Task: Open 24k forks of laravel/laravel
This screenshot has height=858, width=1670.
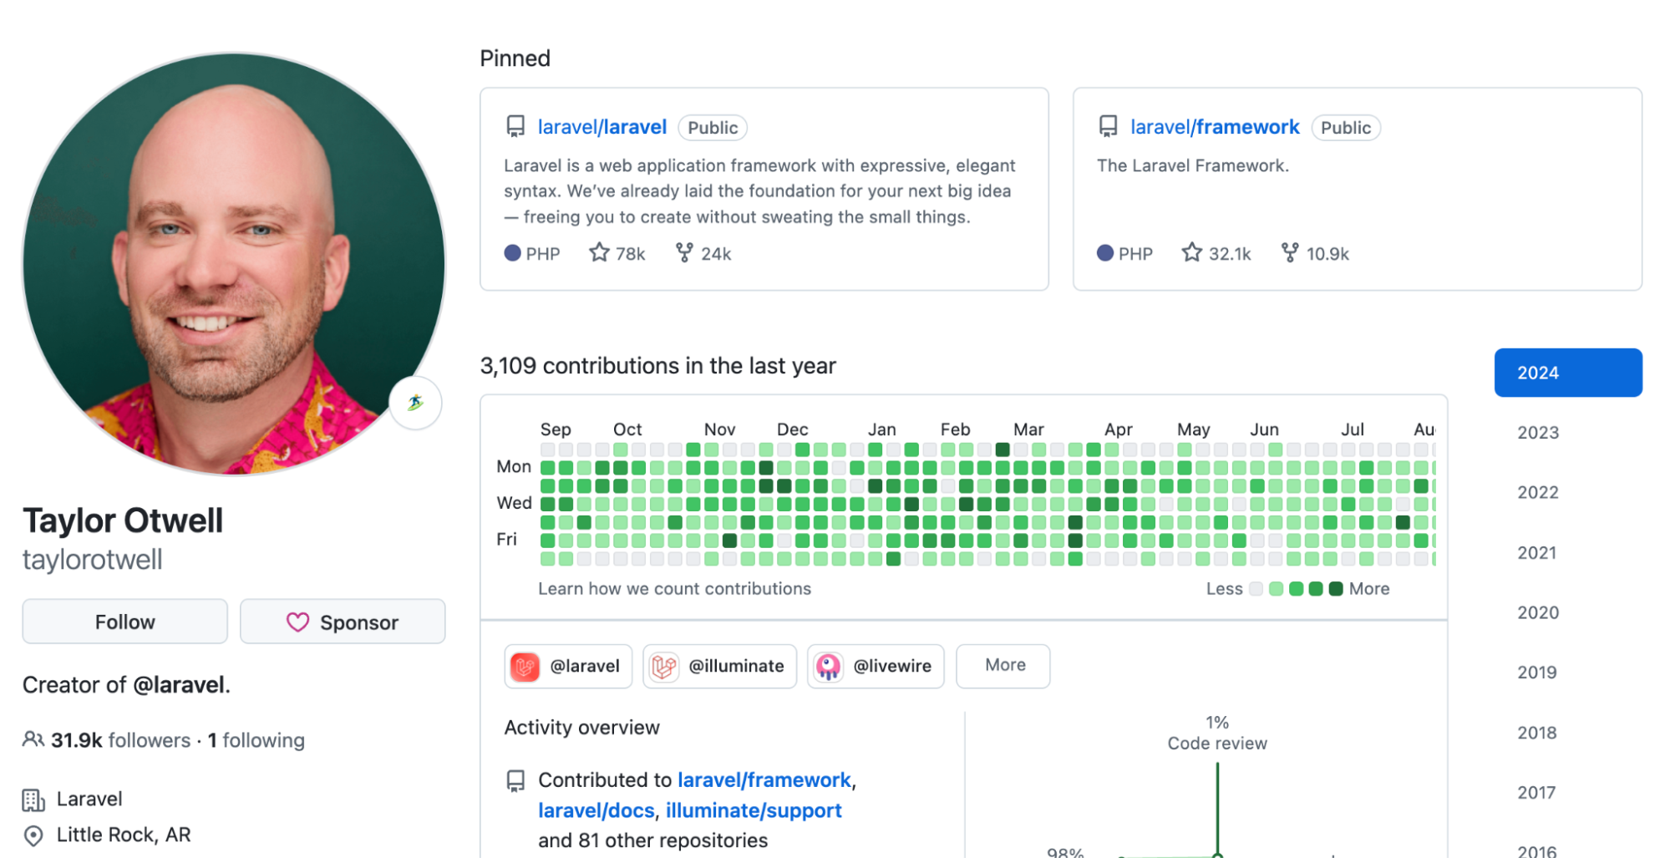Action: tap(703, 253)
